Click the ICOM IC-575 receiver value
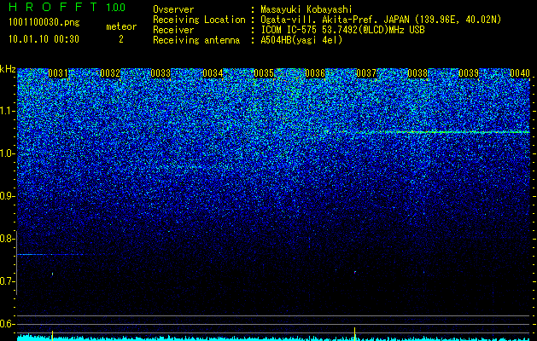 [x=342, y=30]
